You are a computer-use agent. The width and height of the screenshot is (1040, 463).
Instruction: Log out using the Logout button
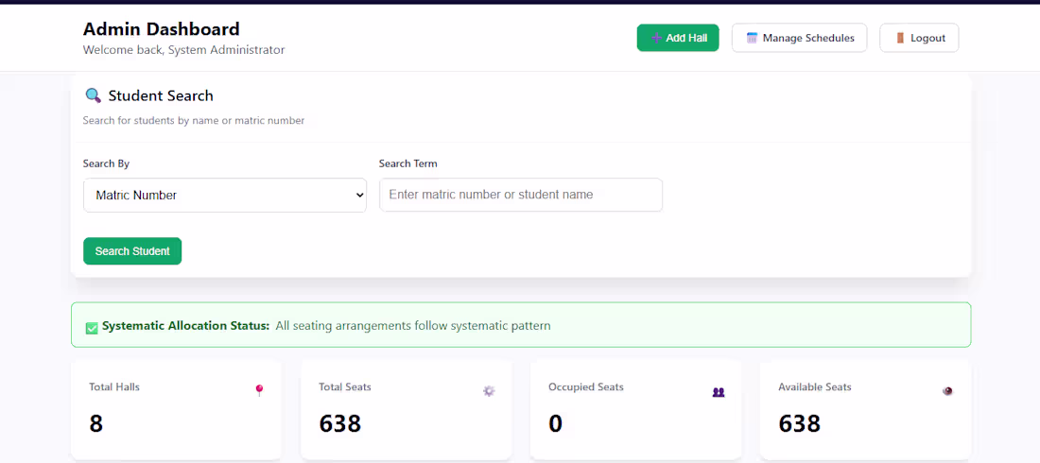(919, 38)
